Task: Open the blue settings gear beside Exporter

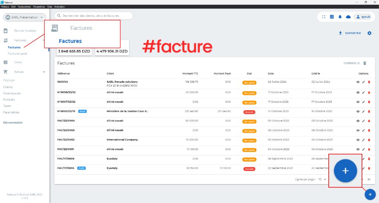Action: tap(369, 33)
